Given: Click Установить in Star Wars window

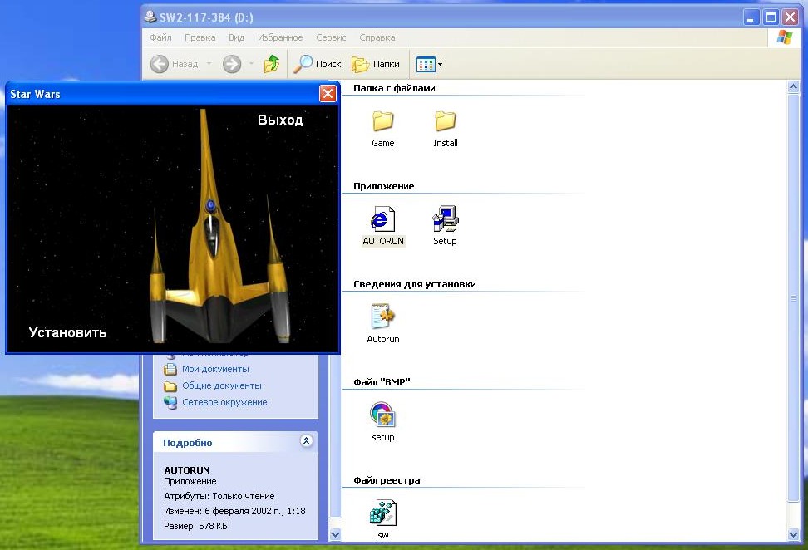Looking at the screenshot, I should pos(68,332).
